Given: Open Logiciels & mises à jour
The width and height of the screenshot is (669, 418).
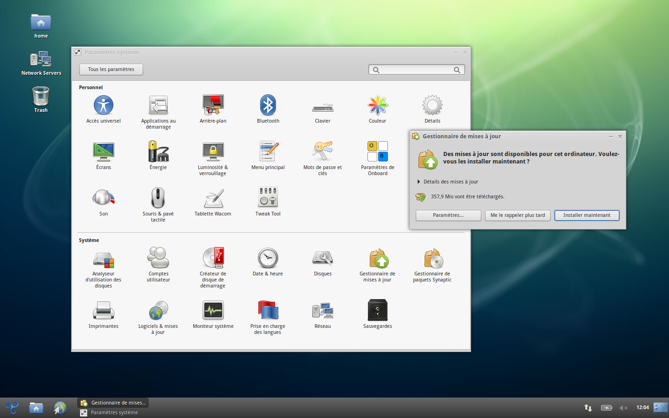Looking at the screenshot, I should tap(158, 318).
